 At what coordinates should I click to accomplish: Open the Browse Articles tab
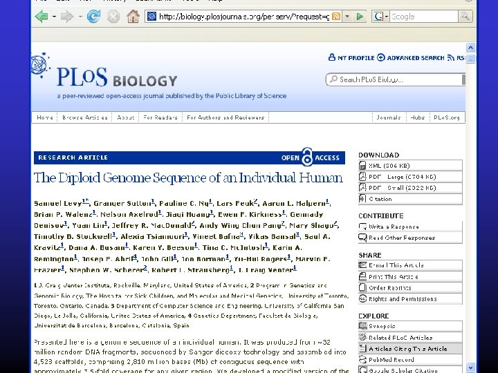85,117
